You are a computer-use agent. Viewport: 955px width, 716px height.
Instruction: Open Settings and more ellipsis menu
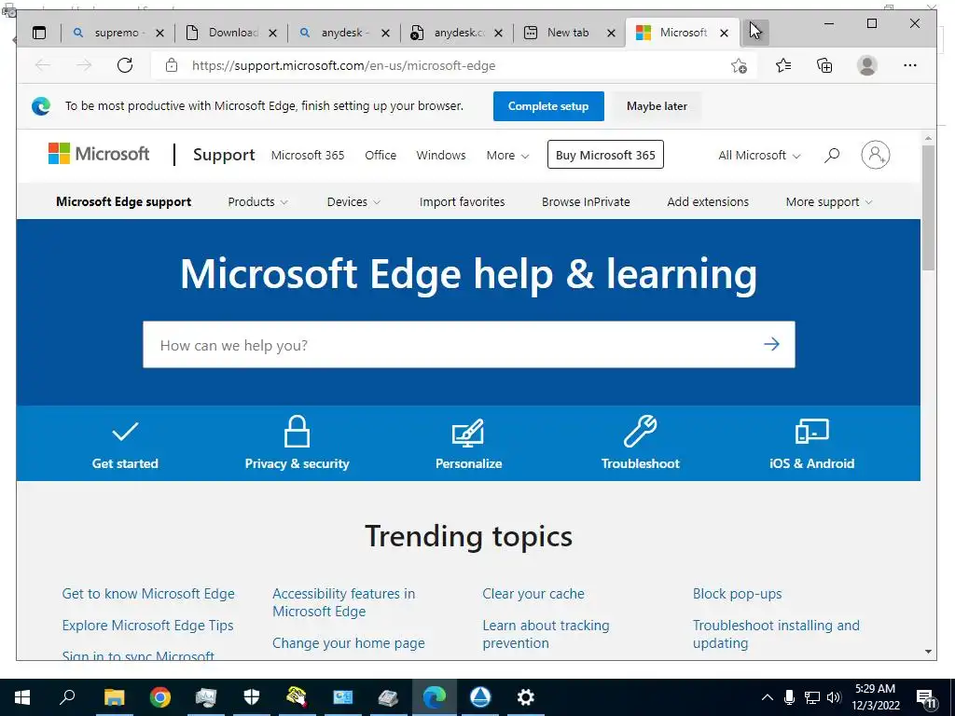(910, 65)
